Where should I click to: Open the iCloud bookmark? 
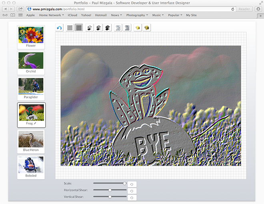tap(72, 15)
